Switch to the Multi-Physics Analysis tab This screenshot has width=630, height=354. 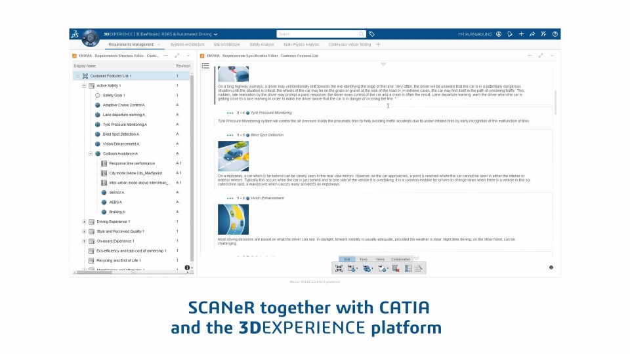(x=301, y=45)
